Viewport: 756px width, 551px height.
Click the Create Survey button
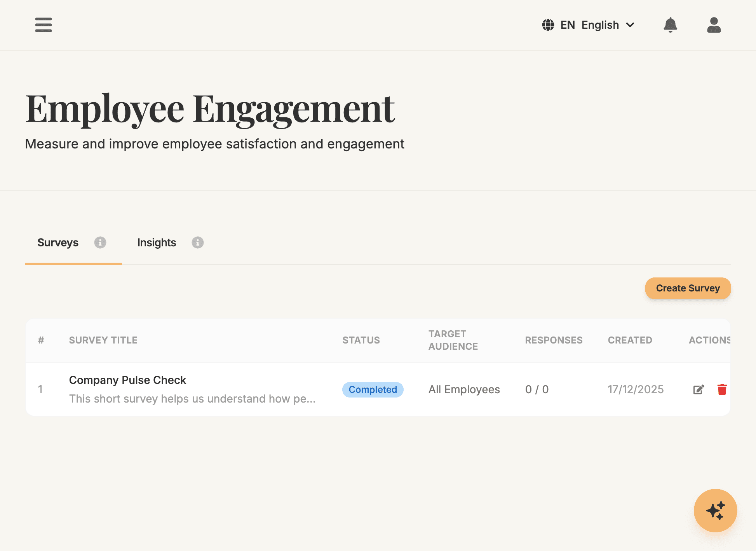[688, 288]
